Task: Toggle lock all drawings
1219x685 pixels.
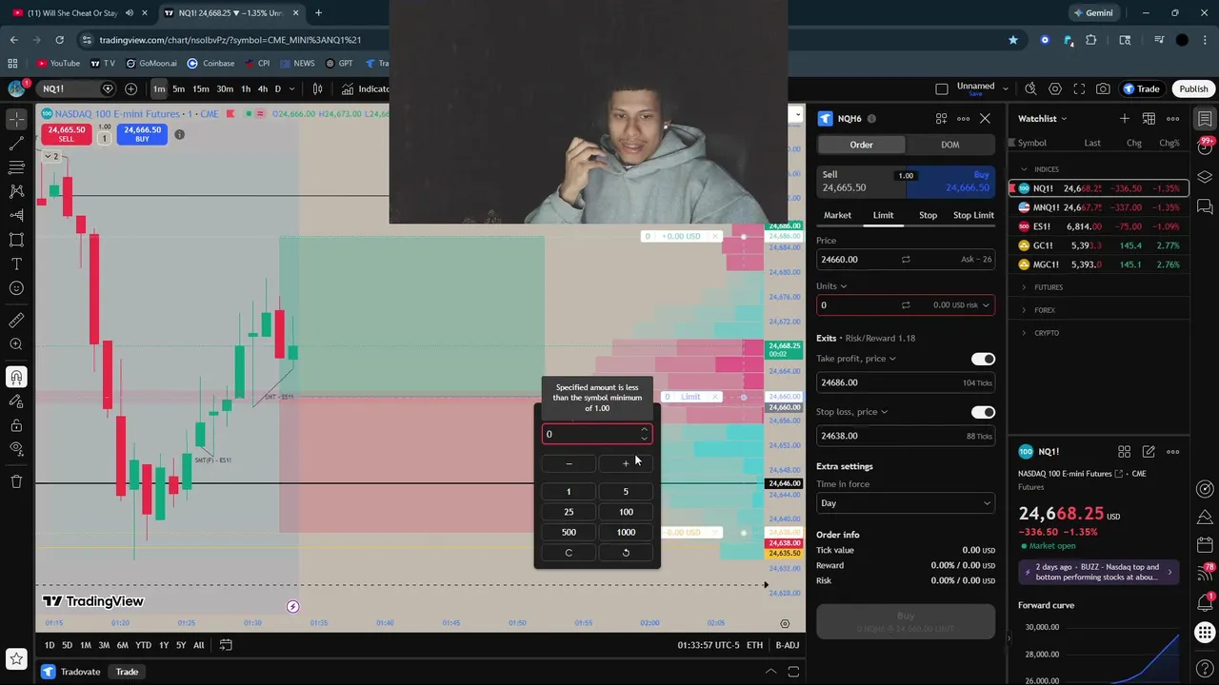Action: coord(16,425)
